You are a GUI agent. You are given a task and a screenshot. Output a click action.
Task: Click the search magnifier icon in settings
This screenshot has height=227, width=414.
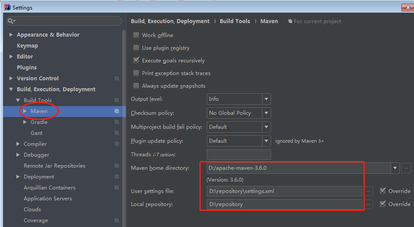[x=11, y=21]
